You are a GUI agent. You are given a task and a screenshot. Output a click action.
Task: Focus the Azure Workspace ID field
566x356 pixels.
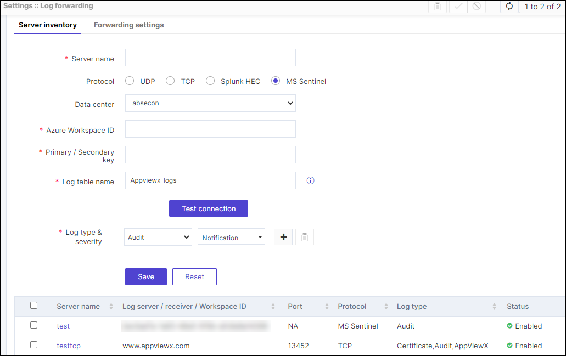[210, 129]
